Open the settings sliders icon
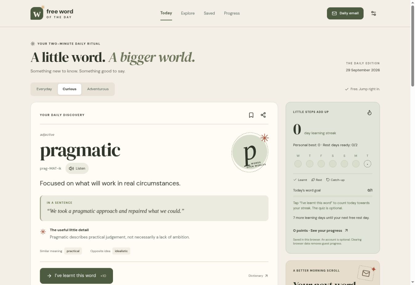415x285 pixels. (373, 14)
